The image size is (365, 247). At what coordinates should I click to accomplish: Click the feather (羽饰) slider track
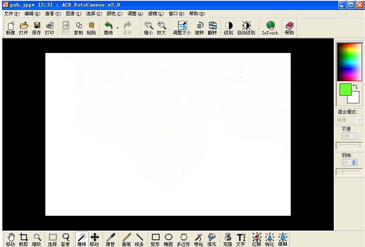coord(349,172)
